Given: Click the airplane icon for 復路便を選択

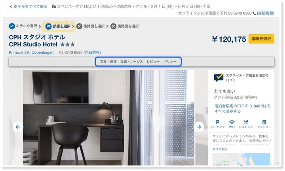Looking at the screenshot, I should tap(113, 26).
